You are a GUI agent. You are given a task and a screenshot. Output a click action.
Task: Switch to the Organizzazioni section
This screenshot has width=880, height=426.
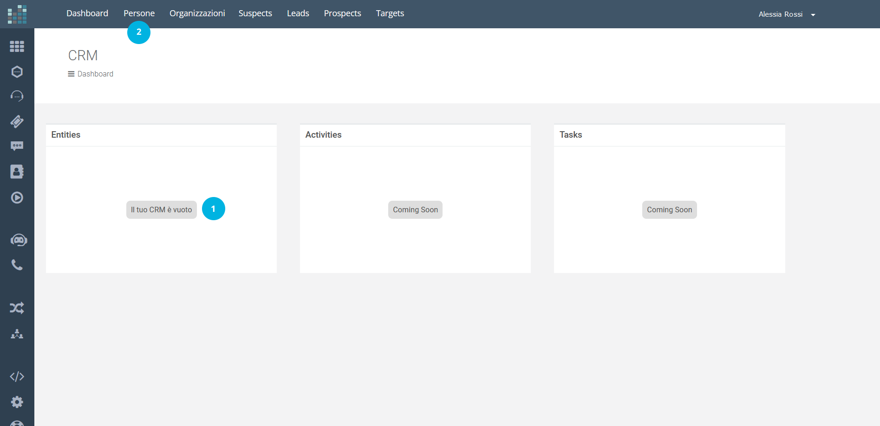[x=197, y=13]
